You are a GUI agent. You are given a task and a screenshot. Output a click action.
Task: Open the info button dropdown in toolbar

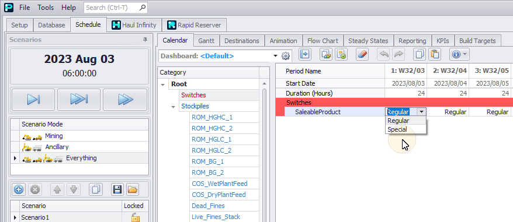[x=460, y=54]
